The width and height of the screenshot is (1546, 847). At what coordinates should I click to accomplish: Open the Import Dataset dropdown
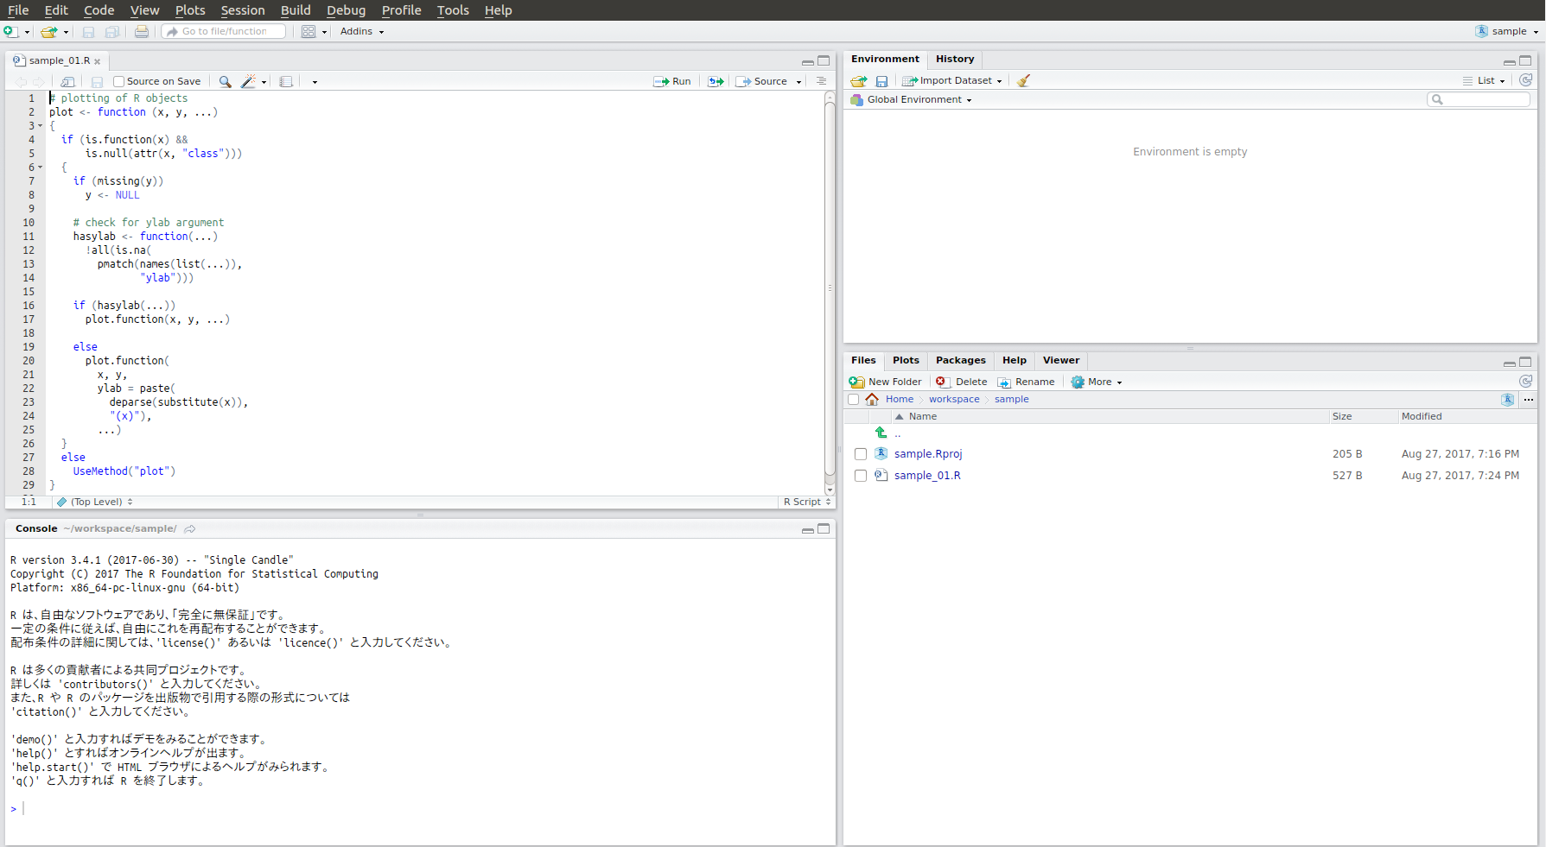pyautogui.click(x=952, y=81)
